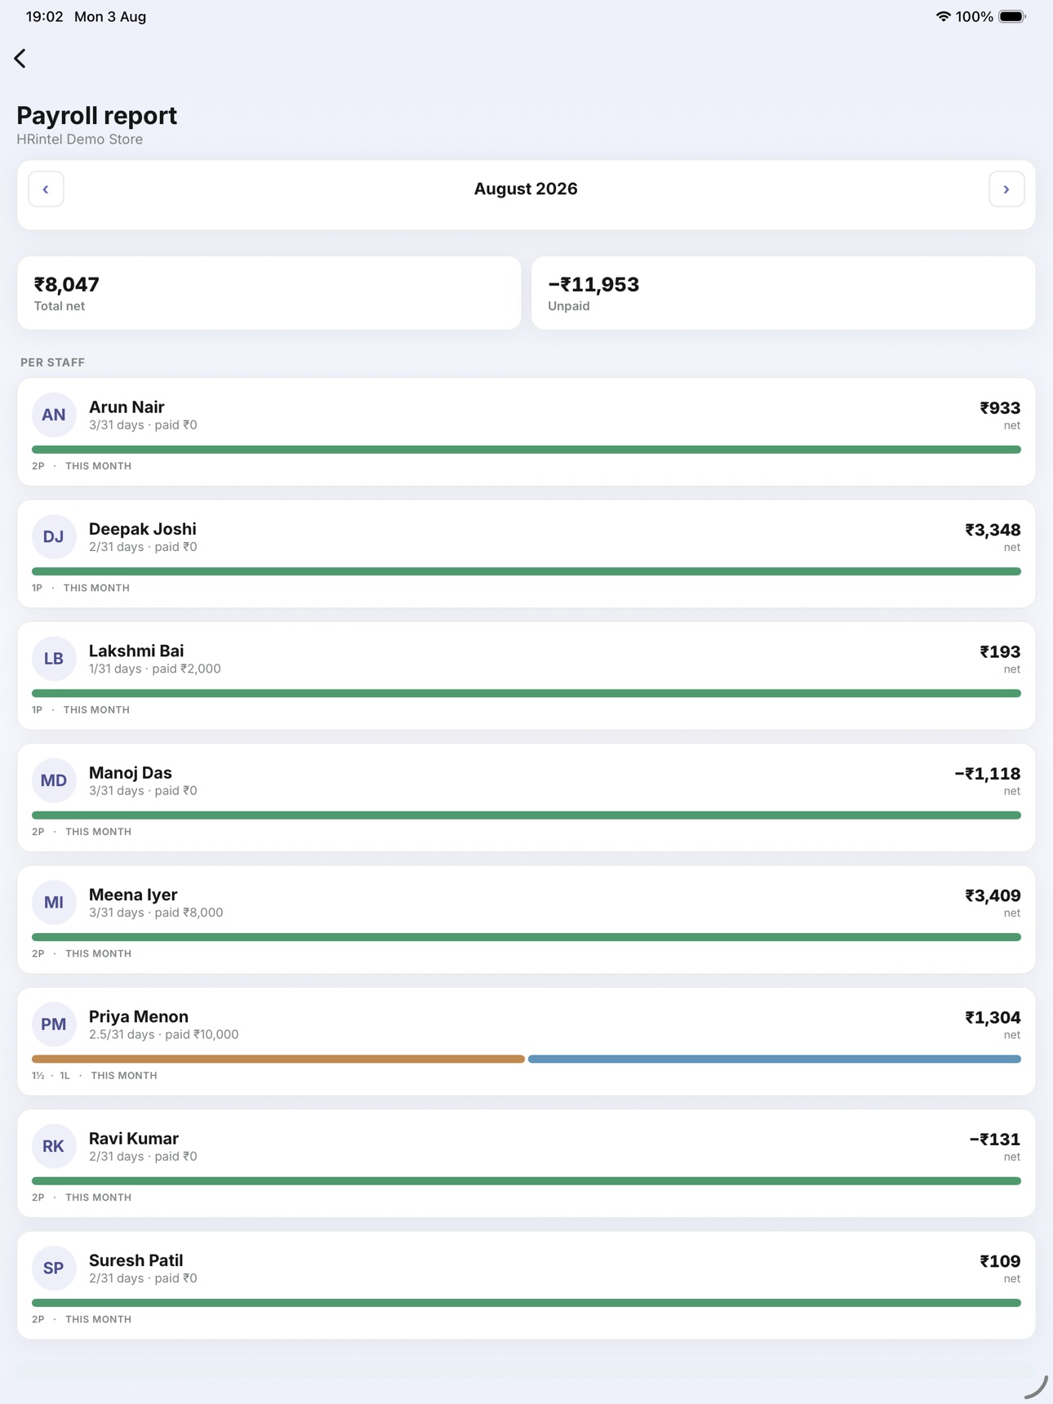The image size is (1053, 1404).
Task: Click the RK avatar for Ravi Kumar
Action: 54,1146
